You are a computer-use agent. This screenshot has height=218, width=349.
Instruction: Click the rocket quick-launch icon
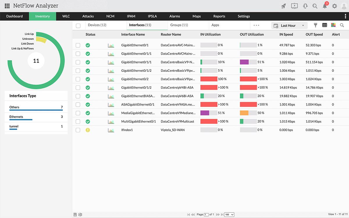pyautogui.click(x=284, y=6)
